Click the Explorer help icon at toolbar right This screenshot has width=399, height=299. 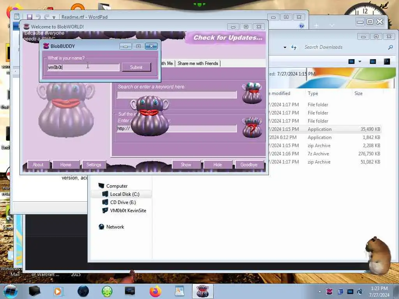coord(387,62)
